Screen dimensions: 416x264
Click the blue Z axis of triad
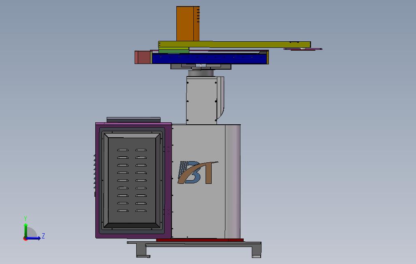click(x=33, y=238)
